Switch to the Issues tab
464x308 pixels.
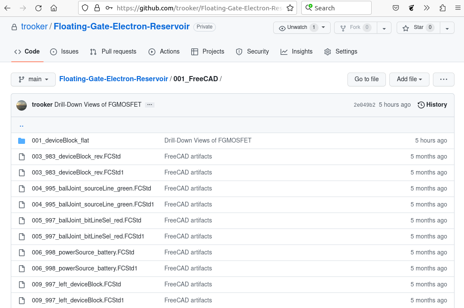coord(64,52)
